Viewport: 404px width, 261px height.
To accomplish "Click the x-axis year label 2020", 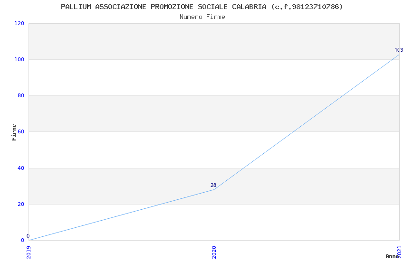I will point(214,252).
